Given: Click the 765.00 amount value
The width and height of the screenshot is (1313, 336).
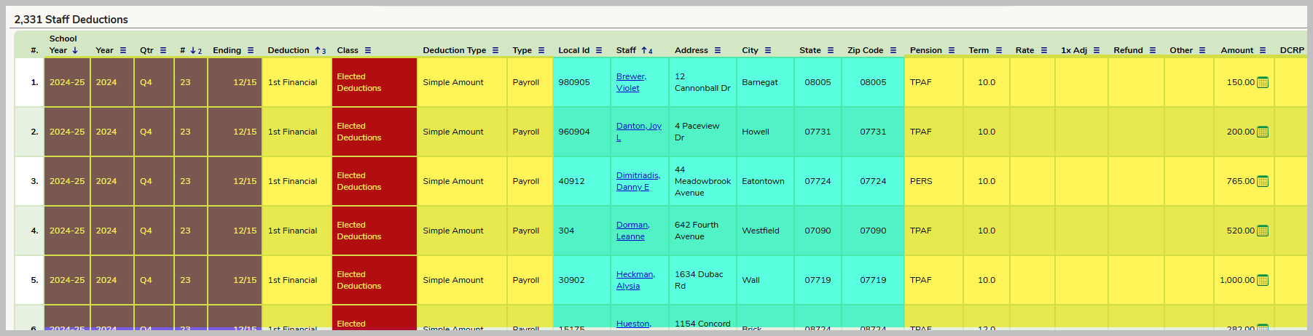Looking at the screenshot, I should [x=1240, y=181].
